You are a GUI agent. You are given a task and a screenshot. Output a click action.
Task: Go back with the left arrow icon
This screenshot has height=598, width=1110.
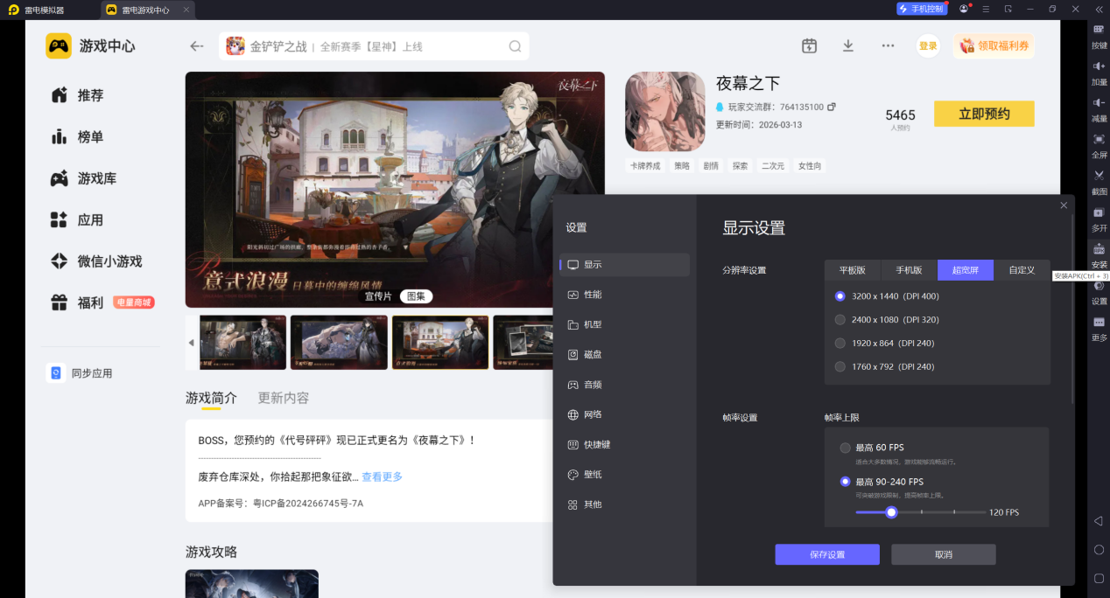click(x=197, y=46)
